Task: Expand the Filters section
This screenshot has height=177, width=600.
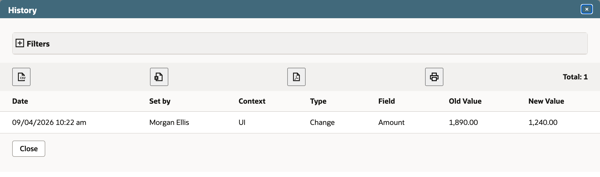Action: coord(20,43)
